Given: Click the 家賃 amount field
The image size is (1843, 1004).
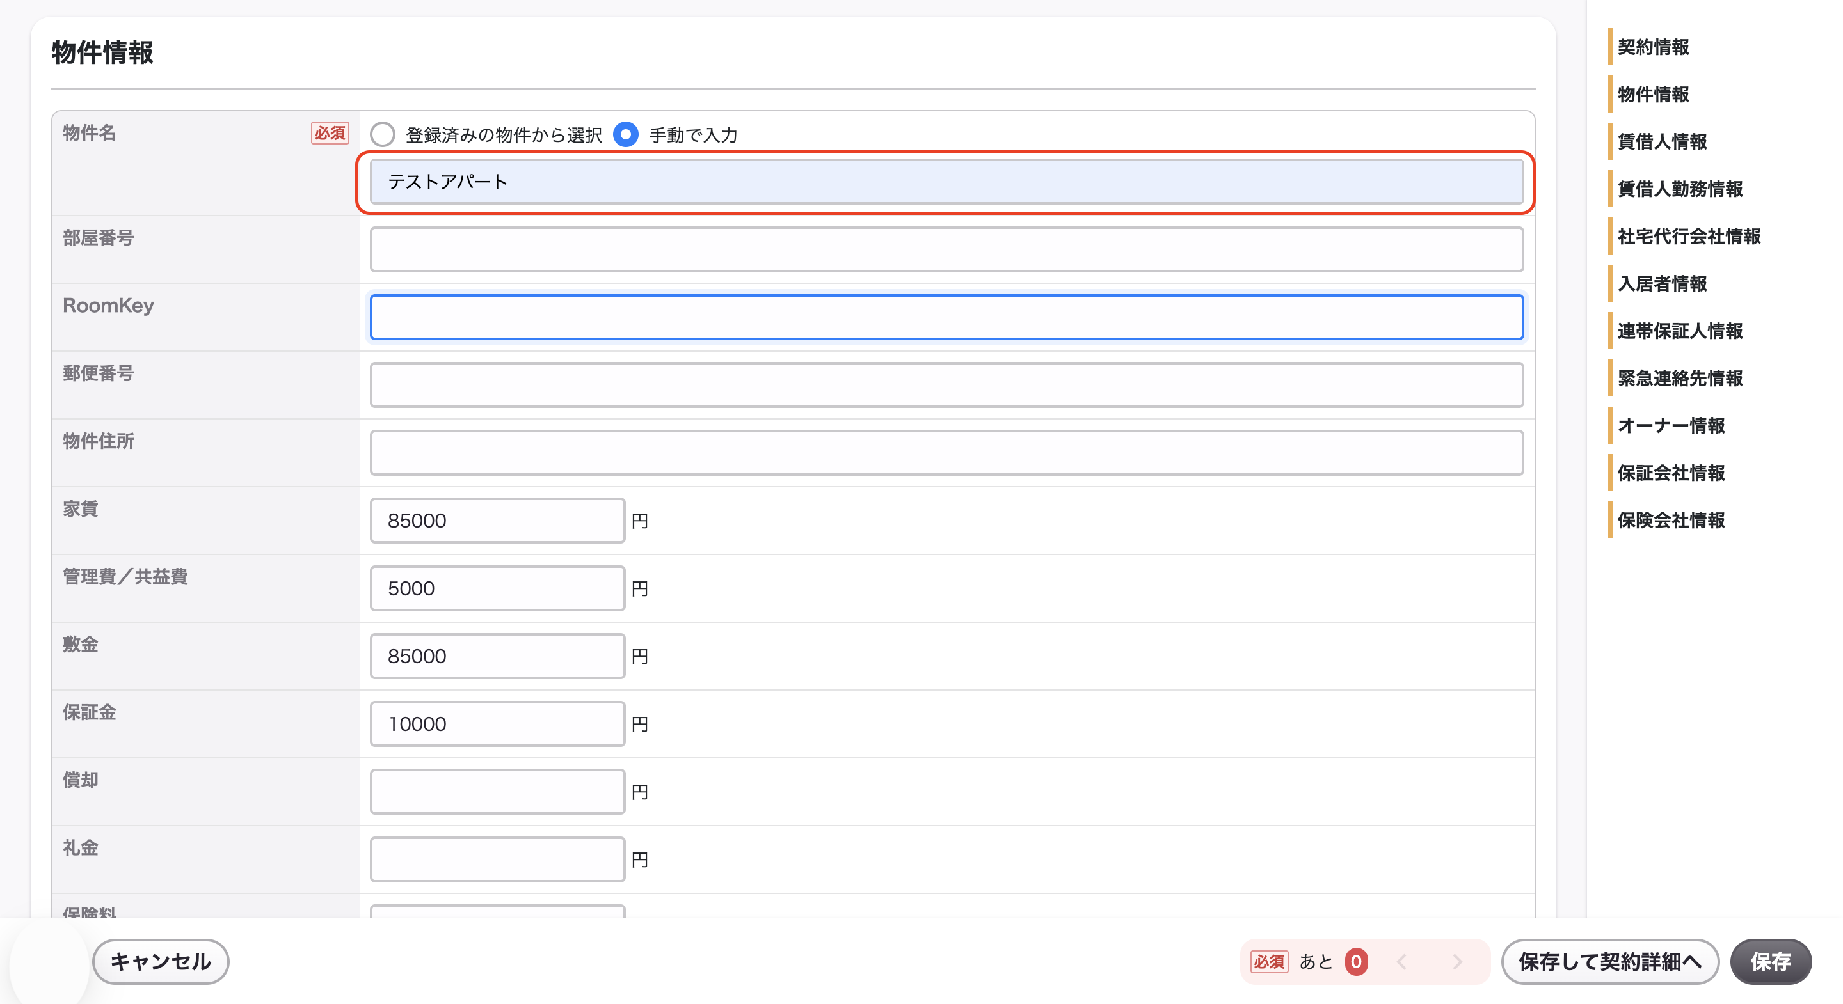Looking at the screenshot, I should coord(497,521).
